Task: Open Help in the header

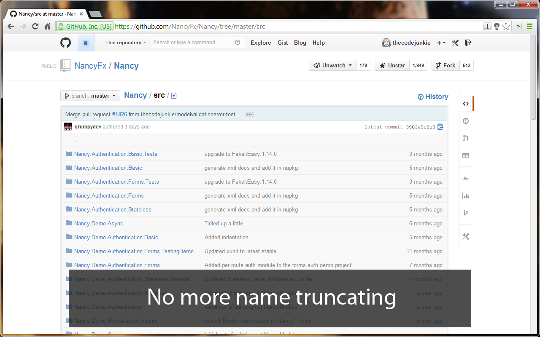Action: [x=319, y=43]
